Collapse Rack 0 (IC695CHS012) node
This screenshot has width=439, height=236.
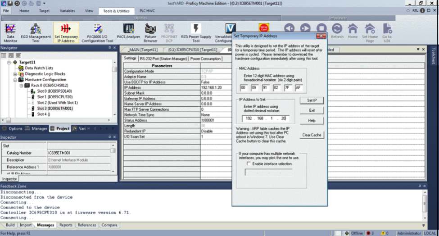[21, 86]
